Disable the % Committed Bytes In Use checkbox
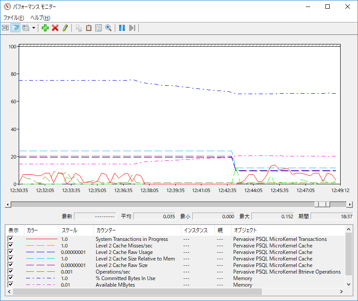The image size is (358, 301). coord(11,278)
